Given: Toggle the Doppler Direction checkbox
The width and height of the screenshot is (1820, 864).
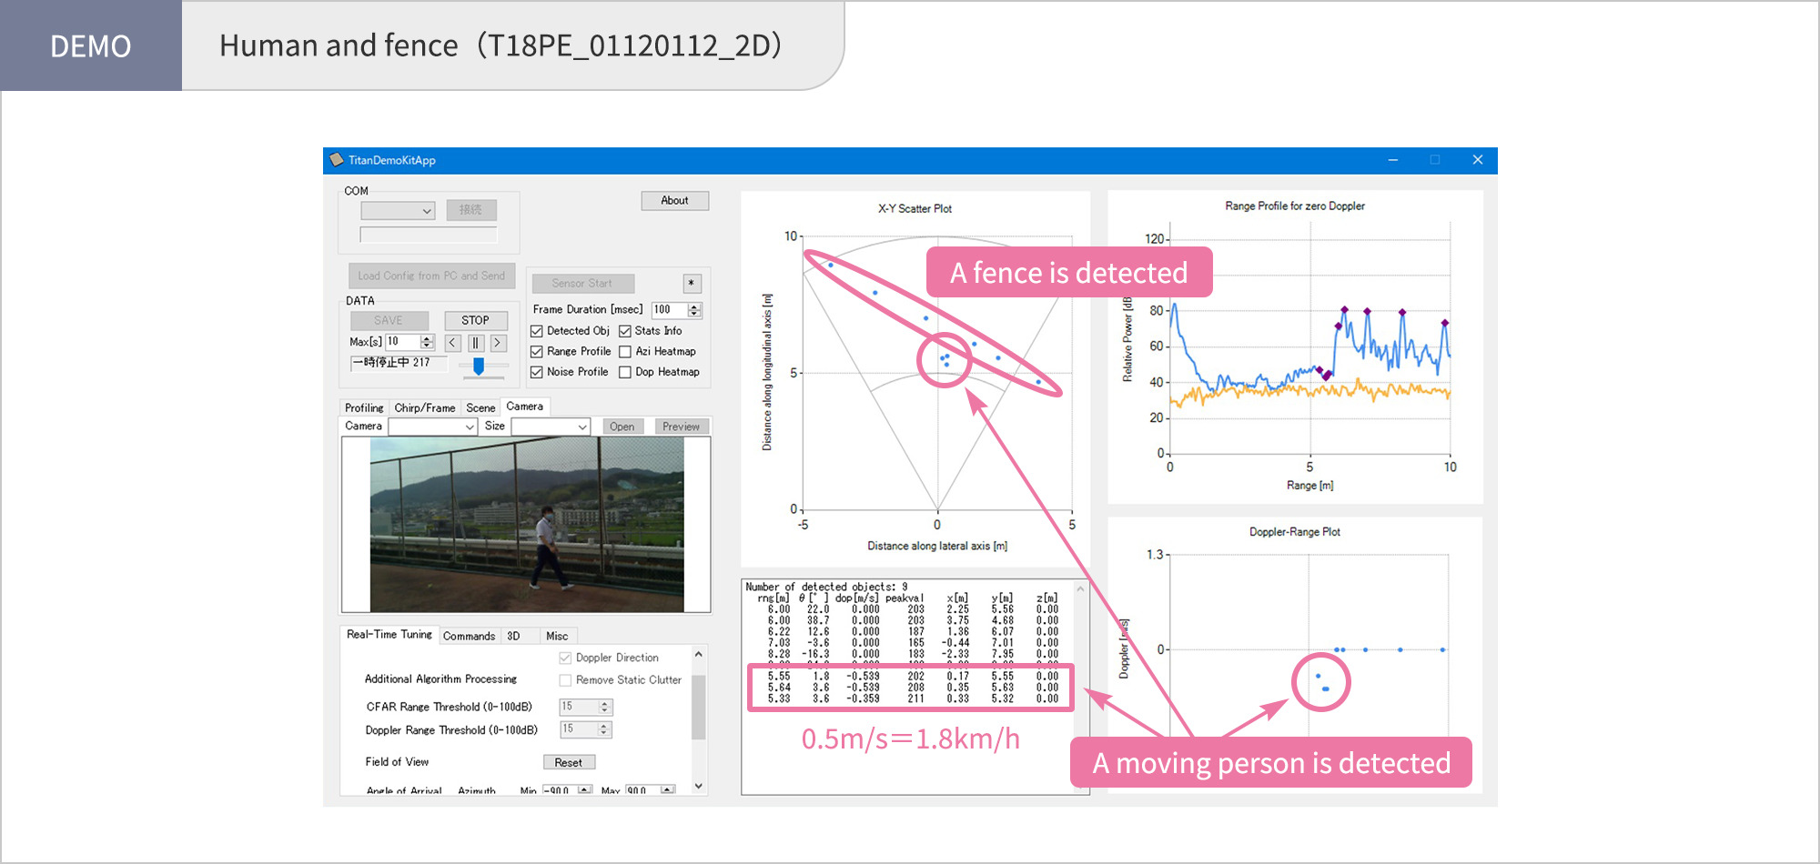Looking at the screenshot, I should click(565, 658).
